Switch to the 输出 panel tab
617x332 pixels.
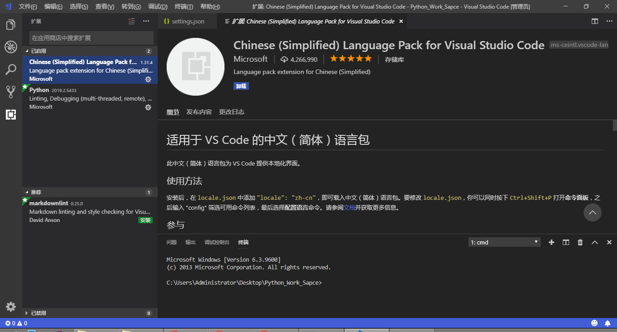[191, 242]
